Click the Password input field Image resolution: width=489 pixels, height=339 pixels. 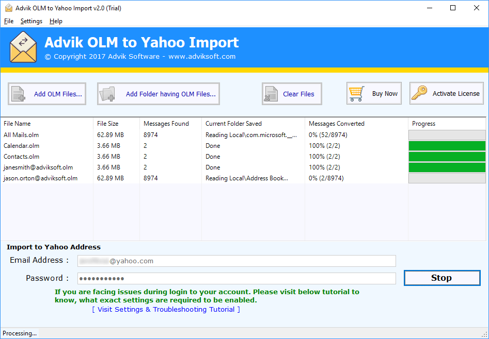point(236,278)
